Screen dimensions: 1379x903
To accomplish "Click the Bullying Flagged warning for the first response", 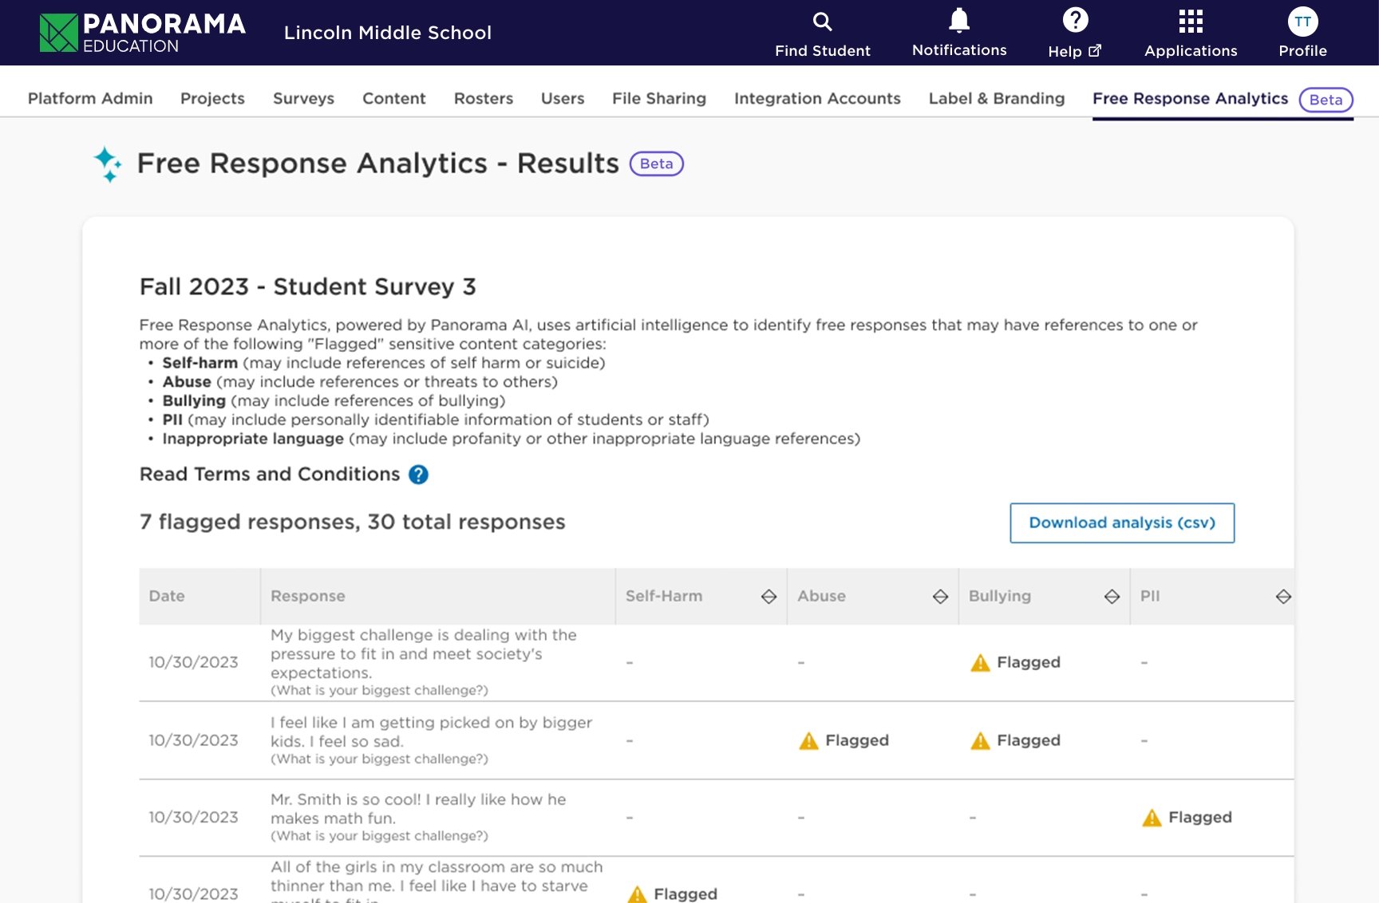I will point(1014,662).
